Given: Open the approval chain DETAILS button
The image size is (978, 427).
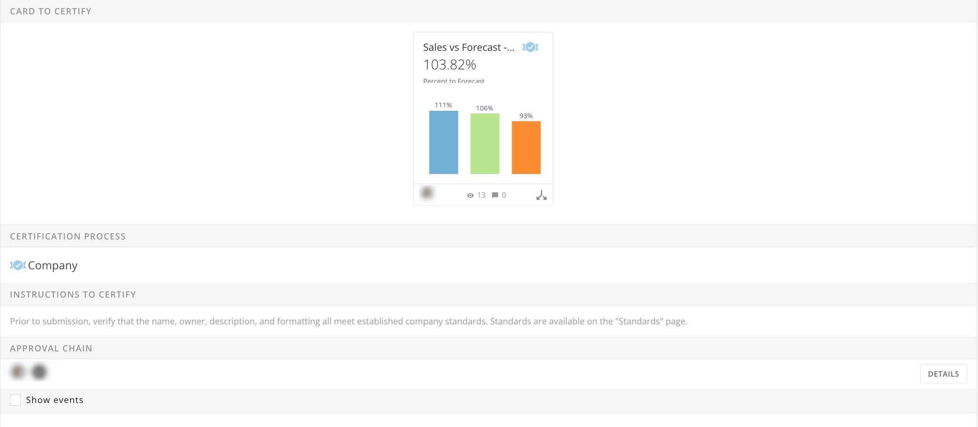Looking at the screenshot, I should point(943,374).
